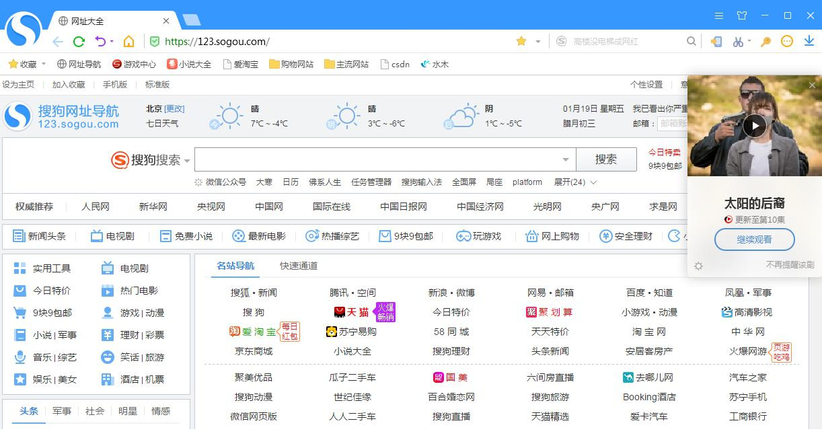Open 最新电影 shortcut
Image resolution: width=822 pixels, height=446 pixels.
259,236
